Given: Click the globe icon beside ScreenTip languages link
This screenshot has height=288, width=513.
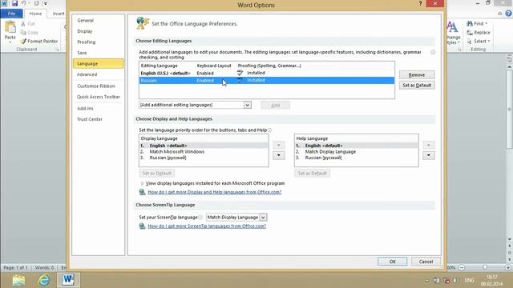Looking at the screenshot, I should tap(142, 226).
